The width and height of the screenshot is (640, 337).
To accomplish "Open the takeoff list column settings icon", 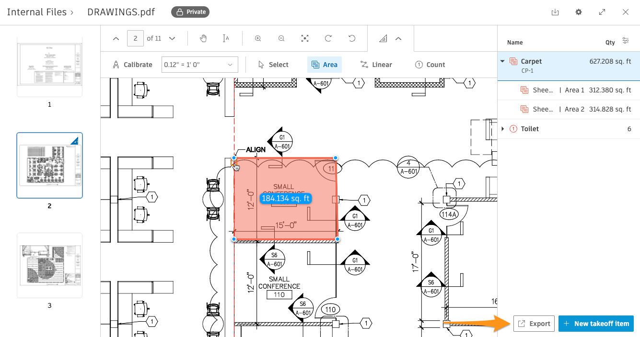I will pos(626,41).
